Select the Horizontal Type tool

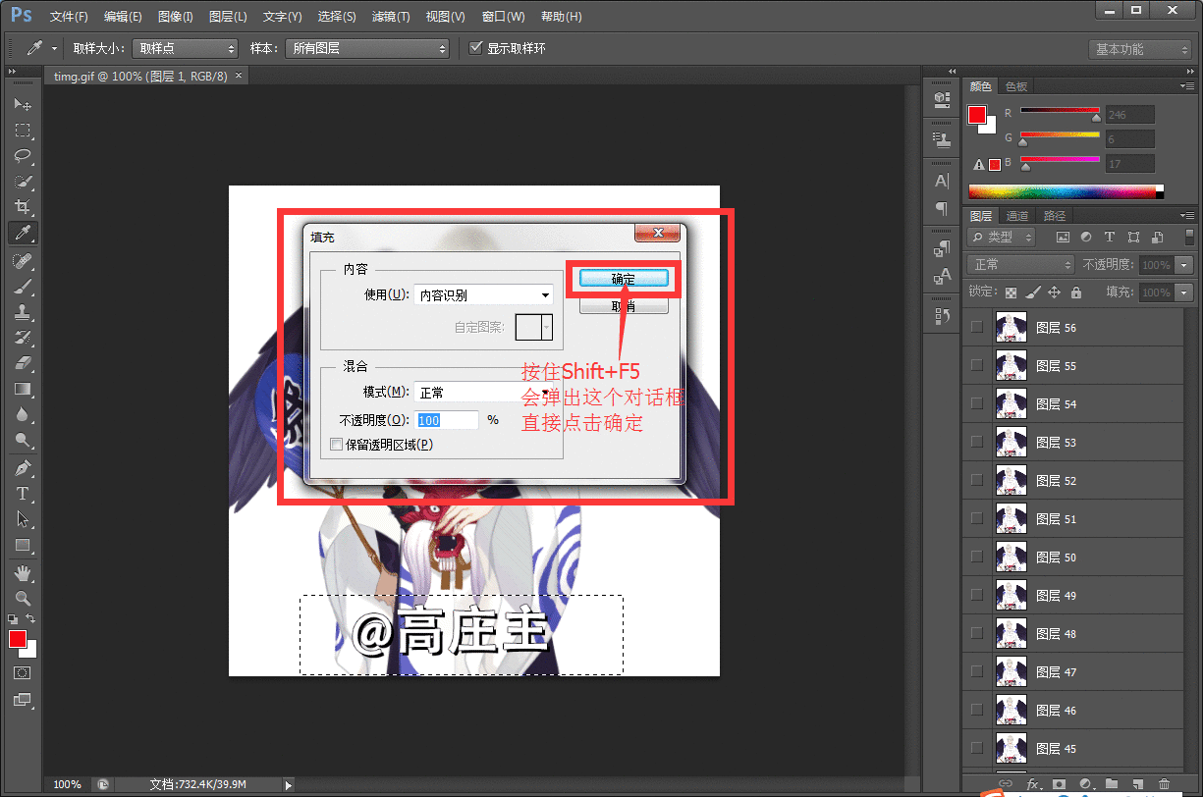23,494
